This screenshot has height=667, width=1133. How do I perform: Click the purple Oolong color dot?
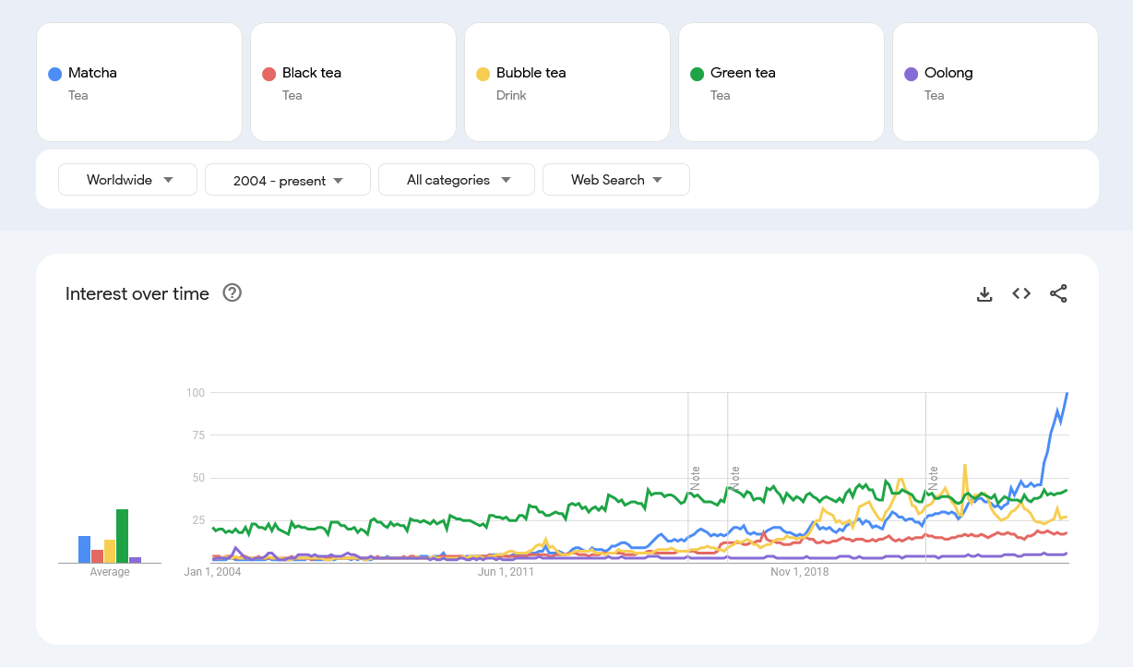coord(912,74)
